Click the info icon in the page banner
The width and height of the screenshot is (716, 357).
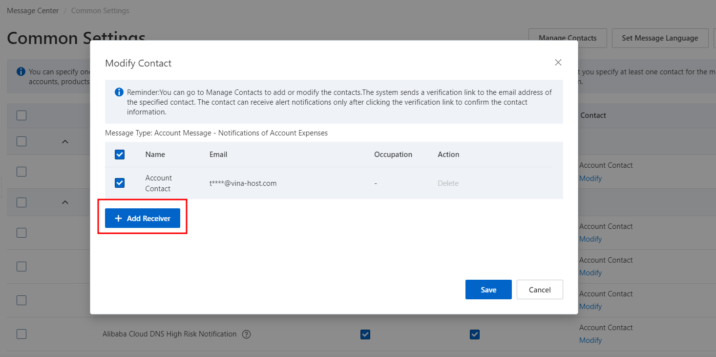tap(21, 72)
